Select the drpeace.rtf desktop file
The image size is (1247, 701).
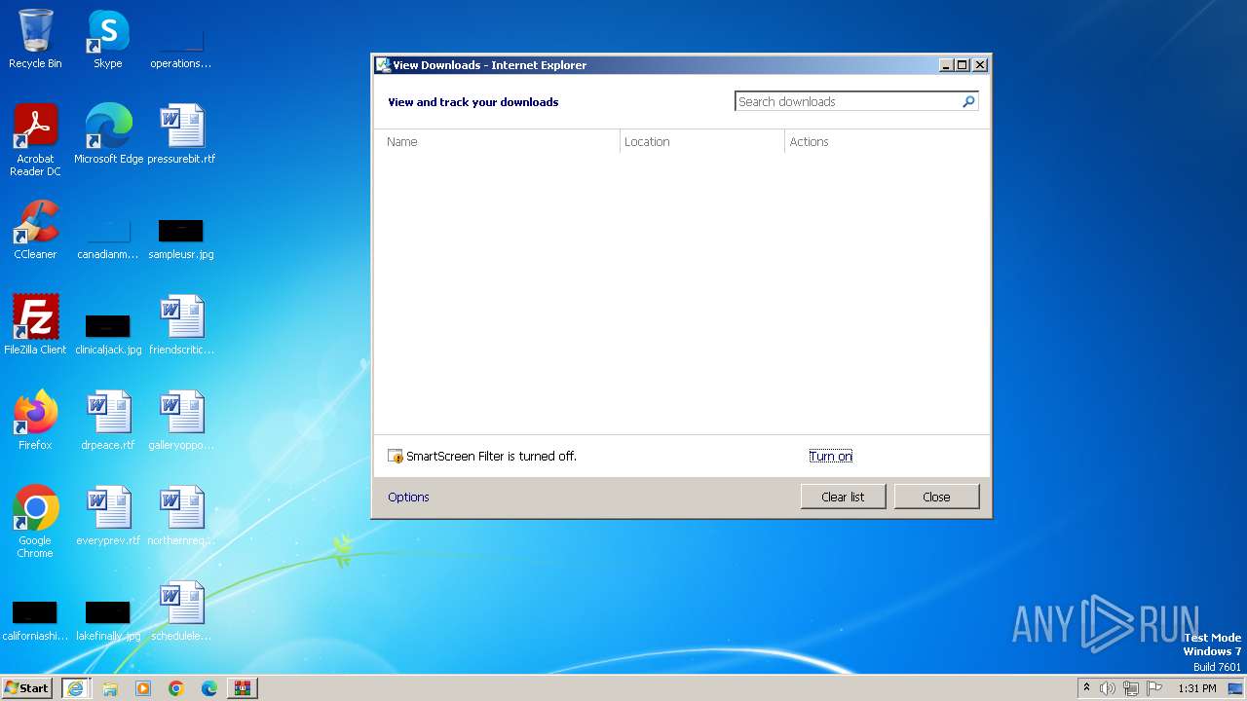click(x=108, y=421)
